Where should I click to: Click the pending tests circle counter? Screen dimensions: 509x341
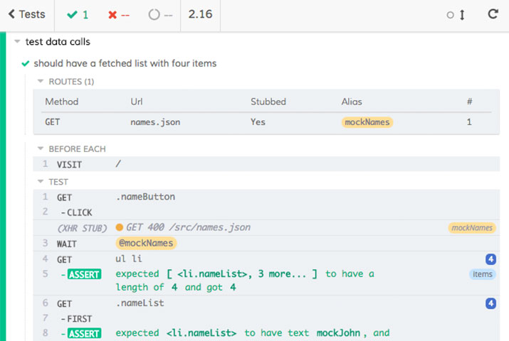(x=160, y=14)
